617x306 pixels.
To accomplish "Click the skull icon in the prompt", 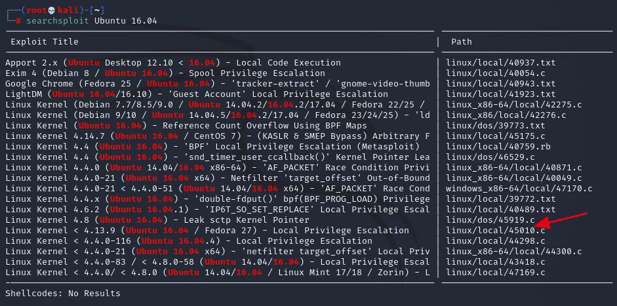I will coord(52,10).
